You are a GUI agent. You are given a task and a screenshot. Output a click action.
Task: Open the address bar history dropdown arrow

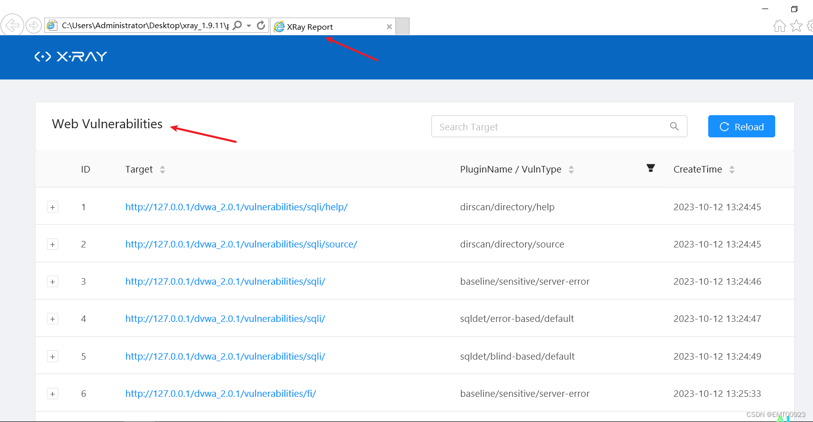click(249, 26)
